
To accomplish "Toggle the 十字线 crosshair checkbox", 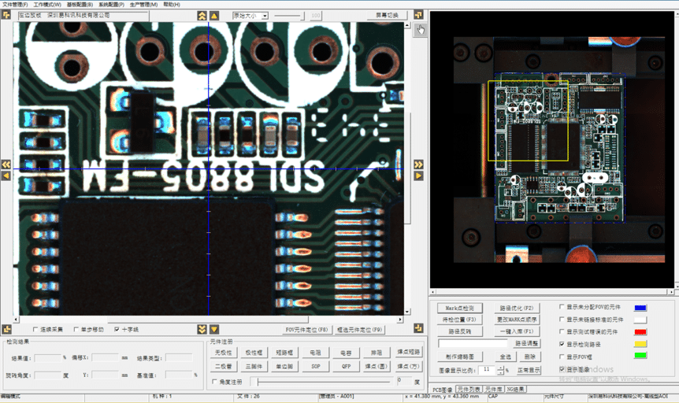I will tap(117, 329).
